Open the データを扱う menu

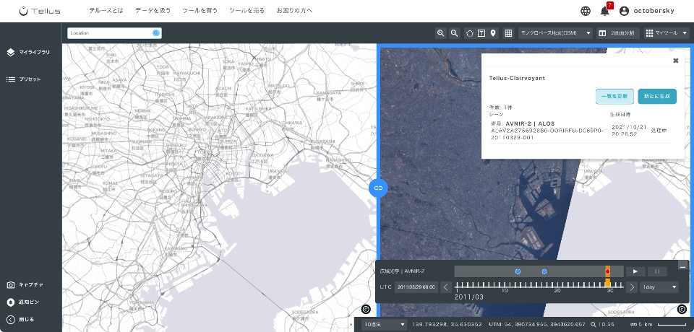coord(153,11)
